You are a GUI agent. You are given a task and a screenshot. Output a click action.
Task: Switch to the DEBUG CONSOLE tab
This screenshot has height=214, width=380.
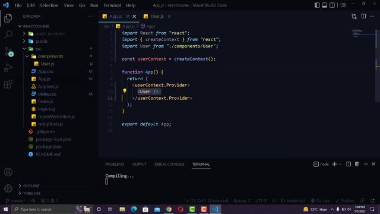(169, 164)
